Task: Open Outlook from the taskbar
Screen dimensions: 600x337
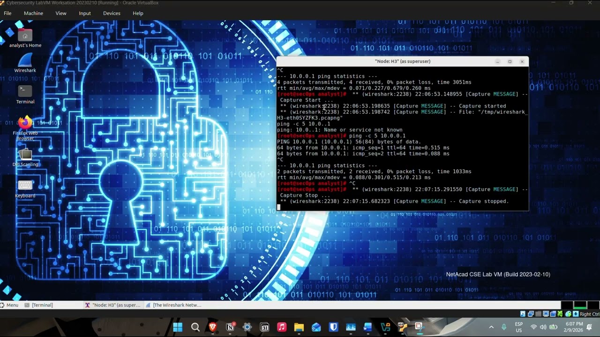Action: click(x=316, y=327)
